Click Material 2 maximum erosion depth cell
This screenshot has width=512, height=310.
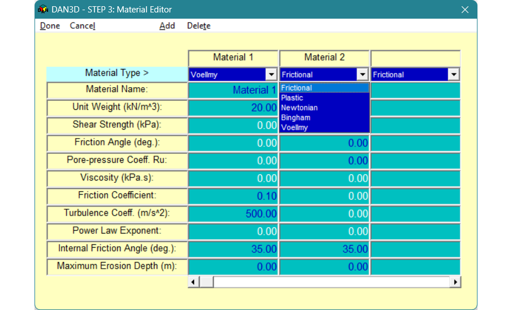[324, 266]
